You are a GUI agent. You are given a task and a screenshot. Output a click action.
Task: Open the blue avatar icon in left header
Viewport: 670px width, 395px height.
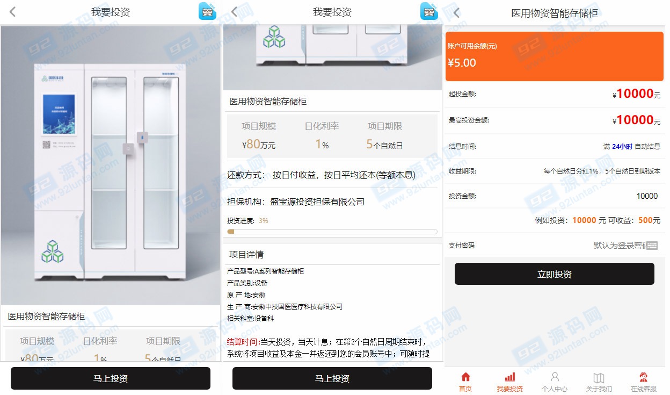207,11
